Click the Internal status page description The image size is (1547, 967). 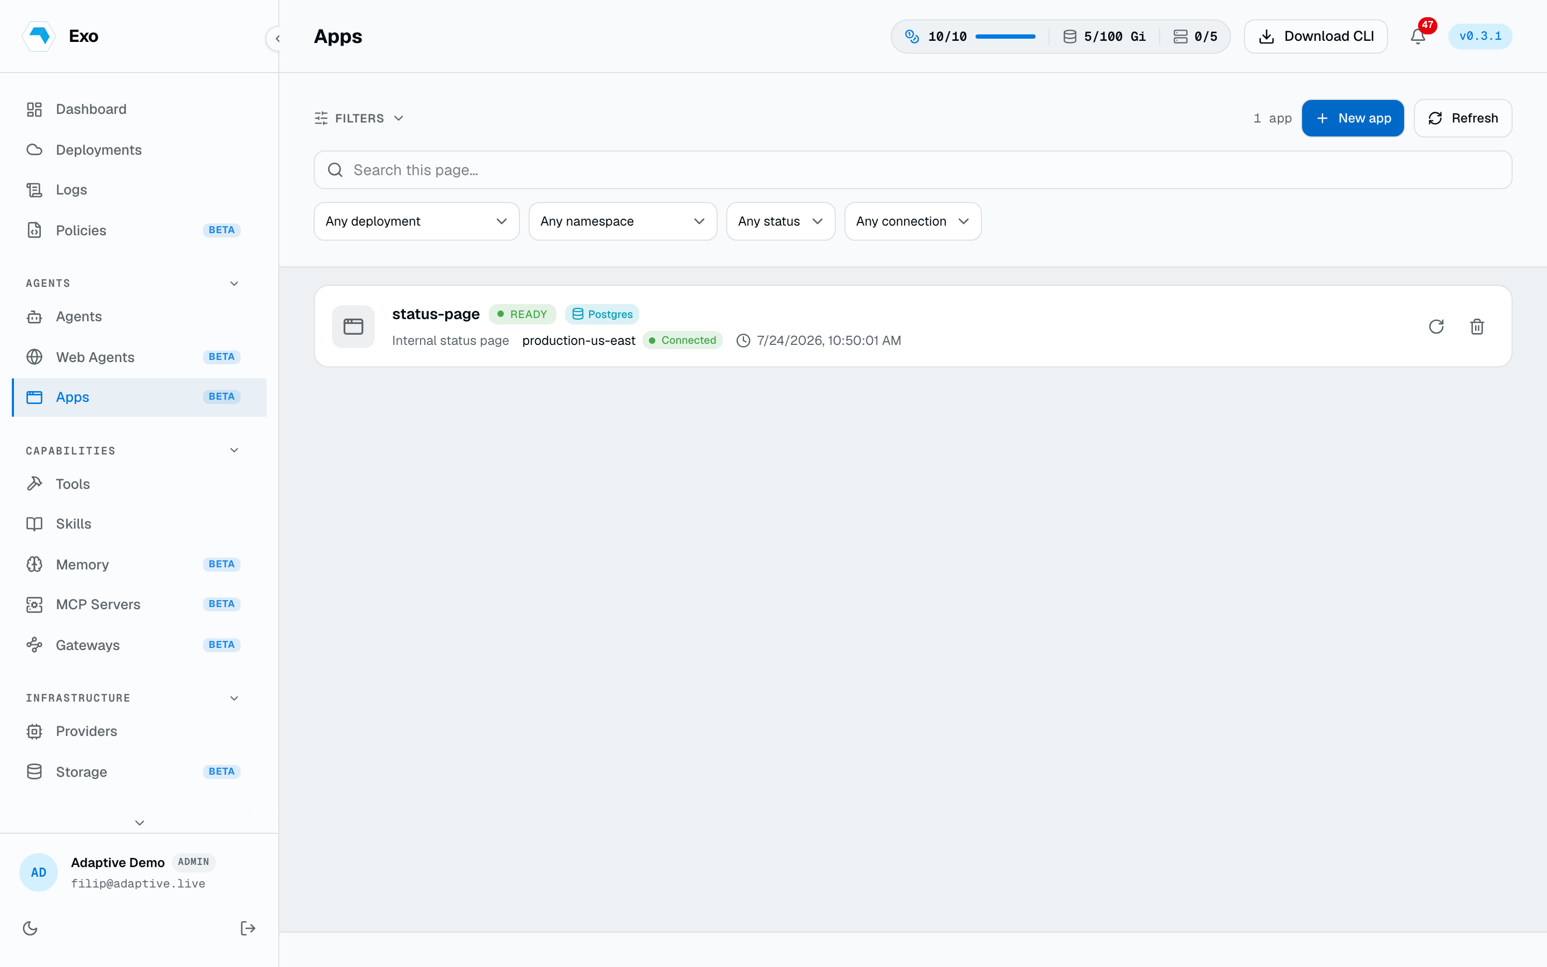450,340
